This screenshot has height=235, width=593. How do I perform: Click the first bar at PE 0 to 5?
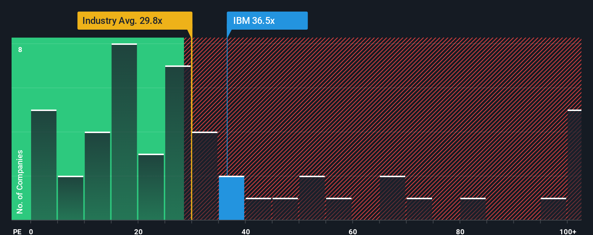click(44, 165)
